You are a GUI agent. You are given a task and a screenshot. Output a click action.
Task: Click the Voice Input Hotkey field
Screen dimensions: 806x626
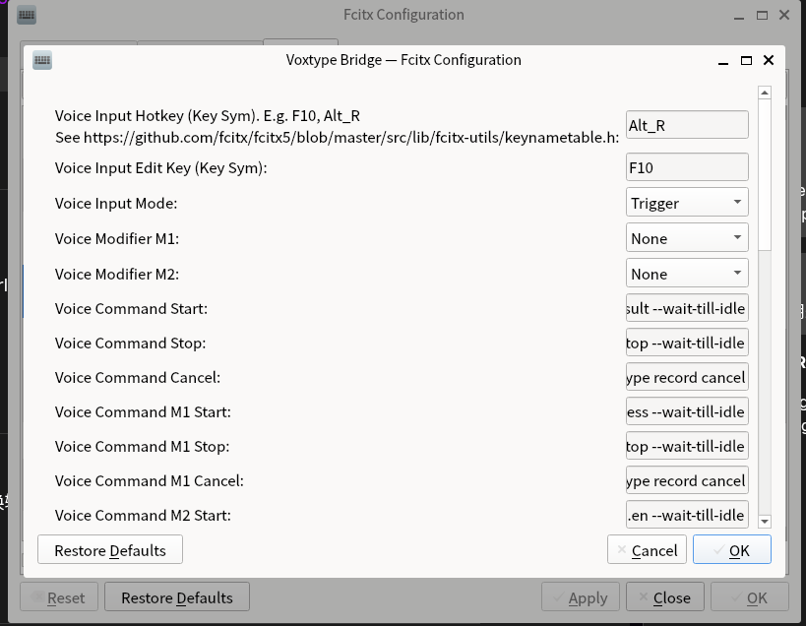click(x=687, y=125)
